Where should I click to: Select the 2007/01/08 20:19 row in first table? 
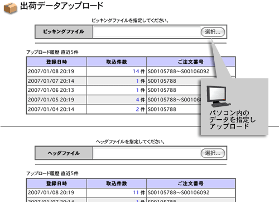click(131, 71)
